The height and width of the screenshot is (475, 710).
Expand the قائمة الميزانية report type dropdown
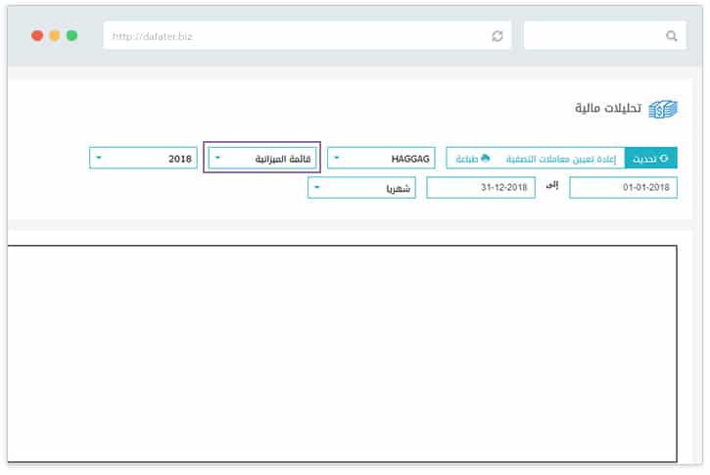point(262,158)
